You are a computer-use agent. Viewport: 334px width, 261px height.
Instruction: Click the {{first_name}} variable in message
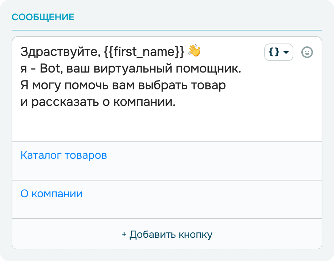[x=144, y=52]
